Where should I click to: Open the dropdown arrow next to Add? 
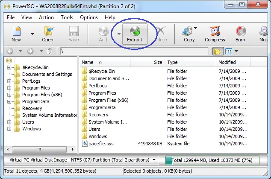click(119, 34)
